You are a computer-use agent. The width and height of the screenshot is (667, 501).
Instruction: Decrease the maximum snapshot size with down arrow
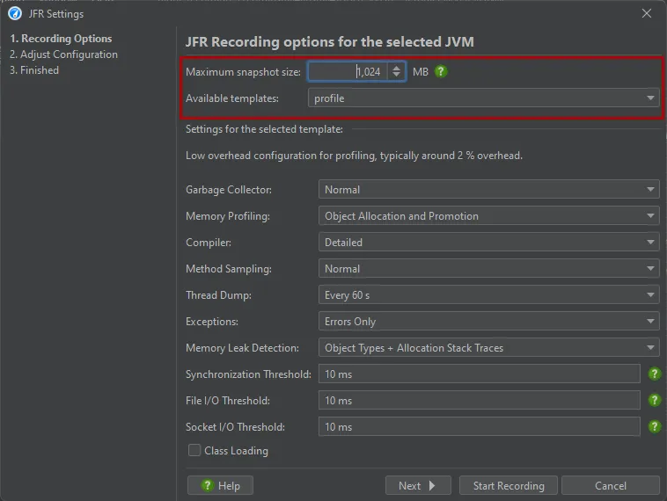pos(397,76)
